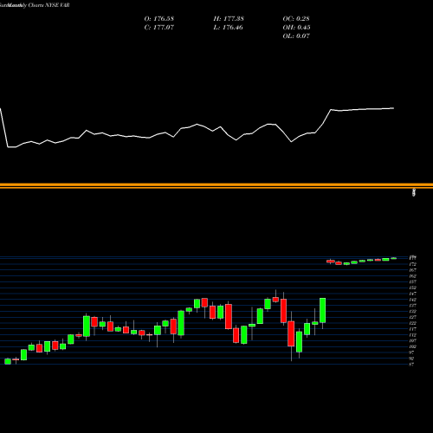This screenshot has height=433, width=433.
Task: Click the 92 price axis label
Action: pyautogui.click(x=411, y=359)
